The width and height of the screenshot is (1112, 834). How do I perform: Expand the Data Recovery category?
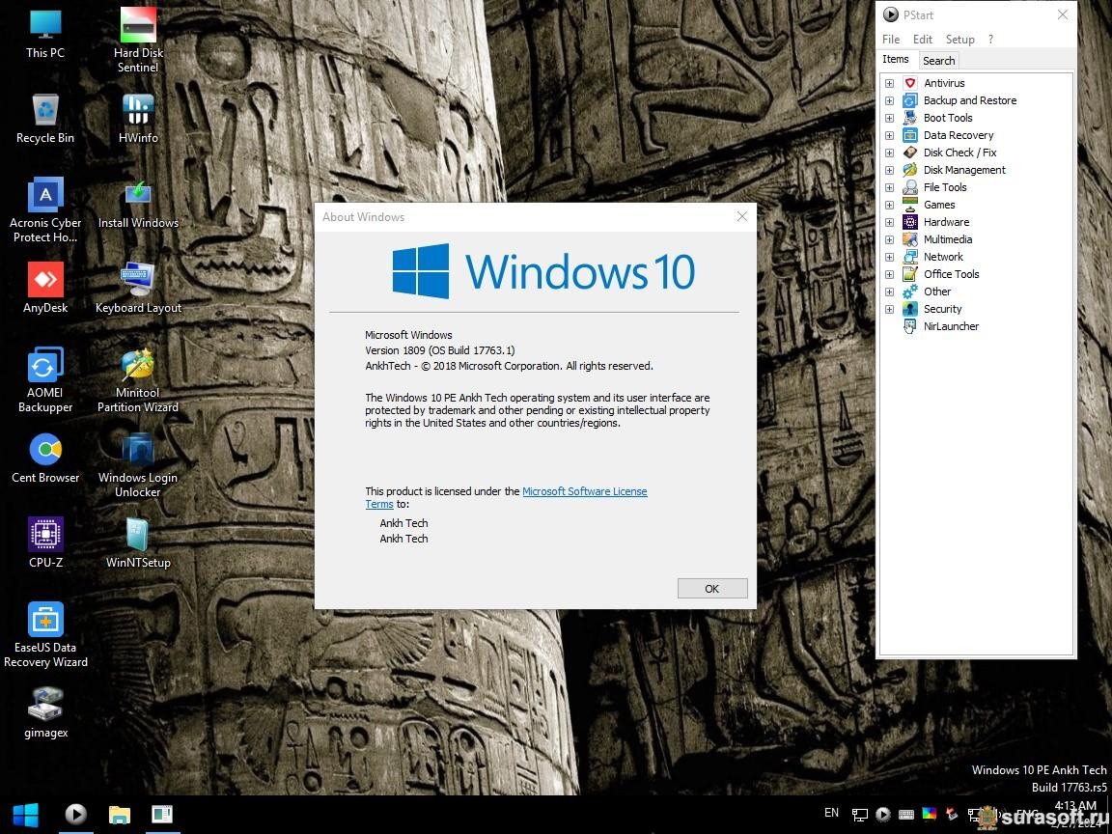889,135
